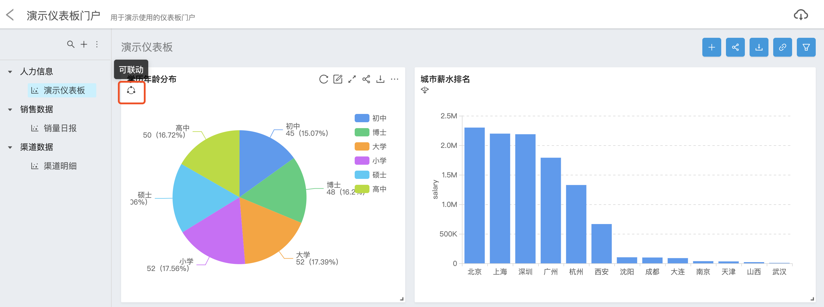Click the blue link button
The width and height of the screenshot is (824, 307).
[x=782, y=47]
